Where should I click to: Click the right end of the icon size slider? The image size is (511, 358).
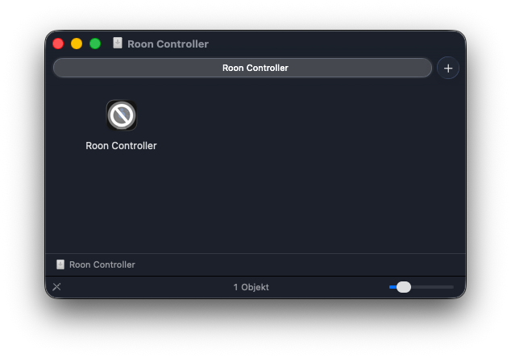click(x=451, y=287)
